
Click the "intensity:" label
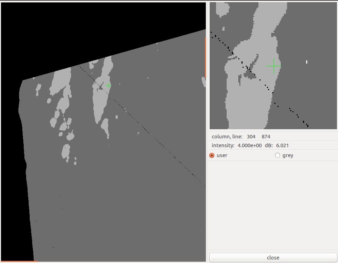pos(223,145)
